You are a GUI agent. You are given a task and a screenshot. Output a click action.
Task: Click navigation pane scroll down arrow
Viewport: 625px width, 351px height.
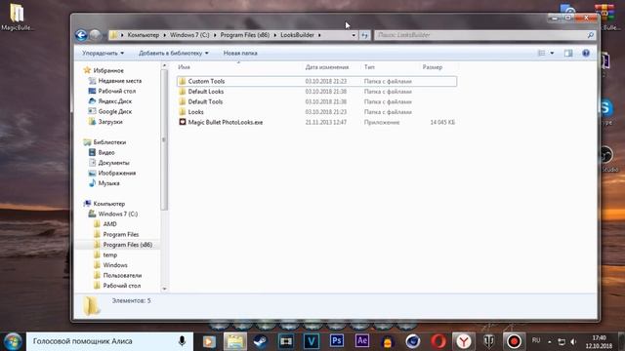(164, 289)
